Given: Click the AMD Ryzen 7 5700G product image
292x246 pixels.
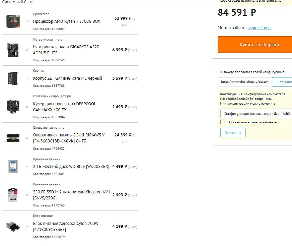Looking at the screenshot, I should tap(13, 21).
